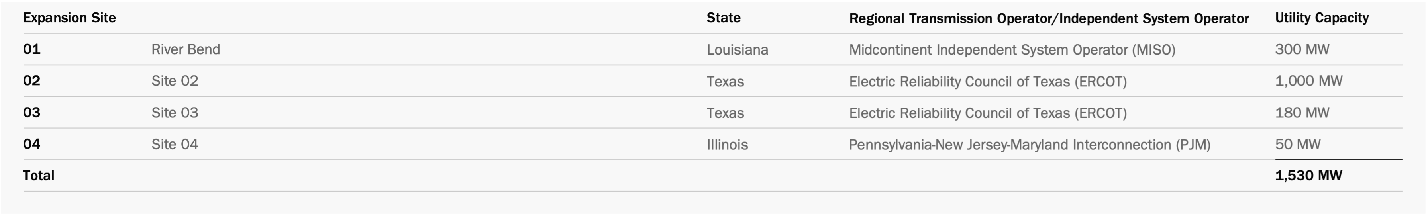Screen dimensions: 1428x217
Task: Click the 300 MW capacity value
Action: pyautogui.click(x=1302, y=49)
